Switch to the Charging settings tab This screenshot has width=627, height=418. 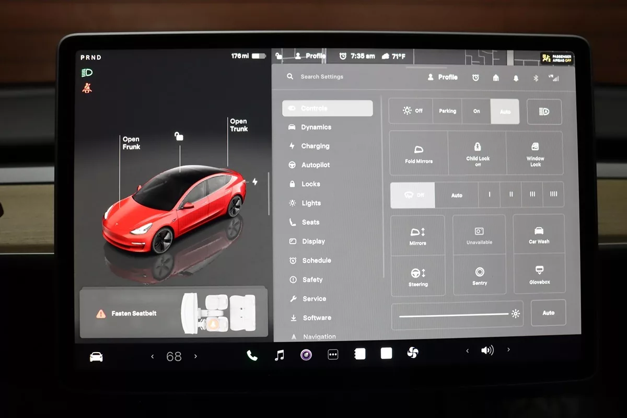(315, 146)
